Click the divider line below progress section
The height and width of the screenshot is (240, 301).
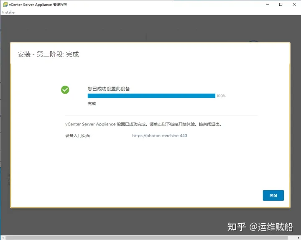point(161,115)
